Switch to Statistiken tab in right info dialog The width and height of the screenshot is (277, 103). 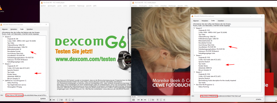coord(221,21)
